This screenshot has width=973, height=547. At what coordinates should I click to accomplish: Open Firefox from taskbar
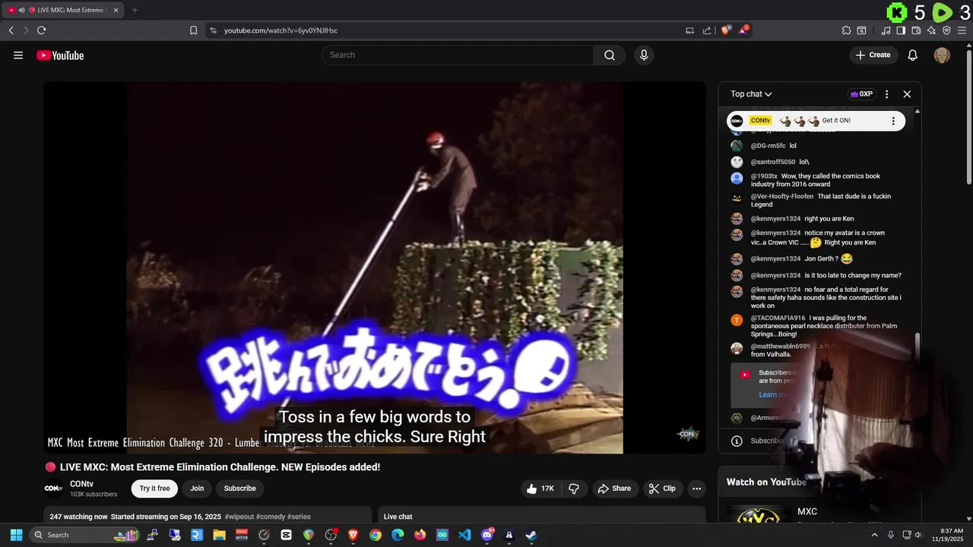tap(420, 535)
